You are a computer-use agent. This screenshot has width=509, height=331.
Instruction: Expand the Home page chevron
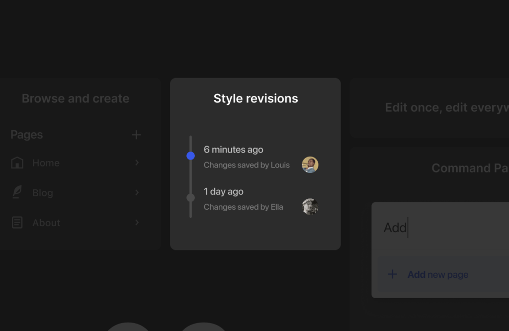coord(137,163)
